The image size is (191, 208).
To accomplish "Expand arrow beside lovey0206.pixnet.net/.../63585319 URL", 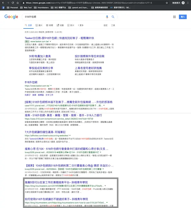I will pos(101,152).
